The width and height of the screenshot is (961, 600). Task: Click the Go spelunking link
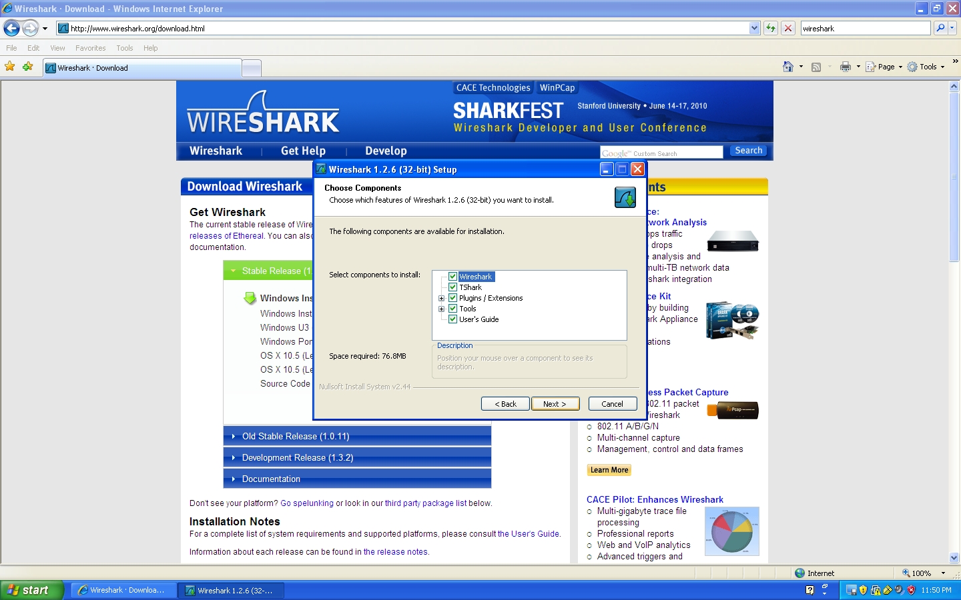(307, 503)
